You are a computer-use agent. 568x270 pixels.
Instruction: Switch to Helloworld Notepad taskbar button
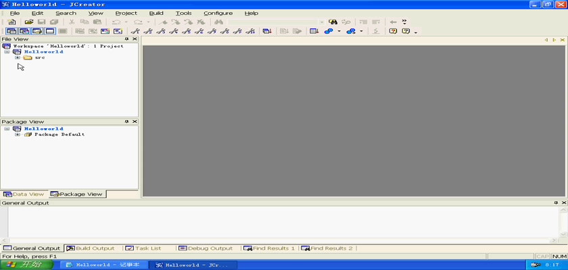[x=103, y=265]
